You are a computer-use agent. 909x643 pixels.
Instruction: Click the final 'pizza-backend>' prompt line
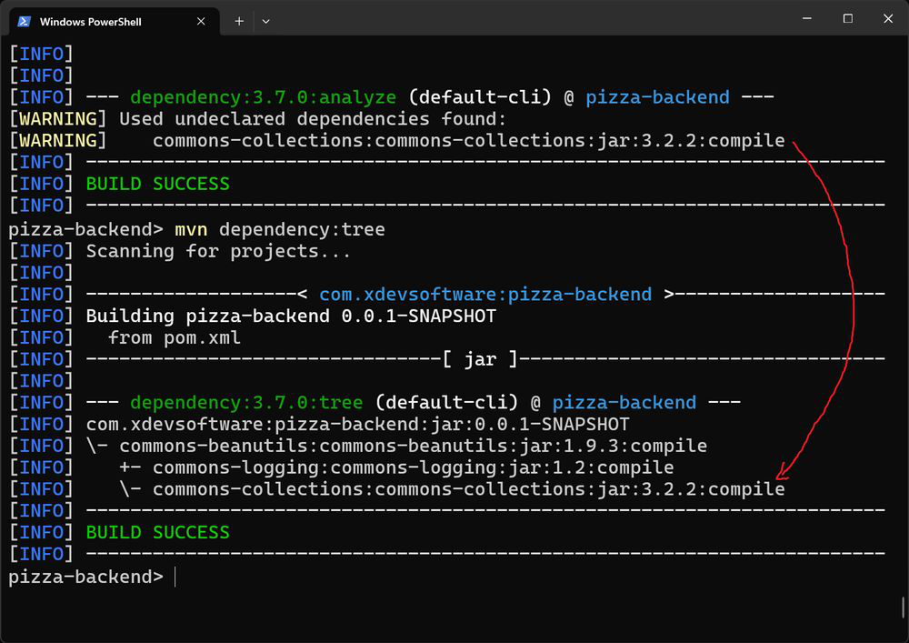tap(85, 577)
